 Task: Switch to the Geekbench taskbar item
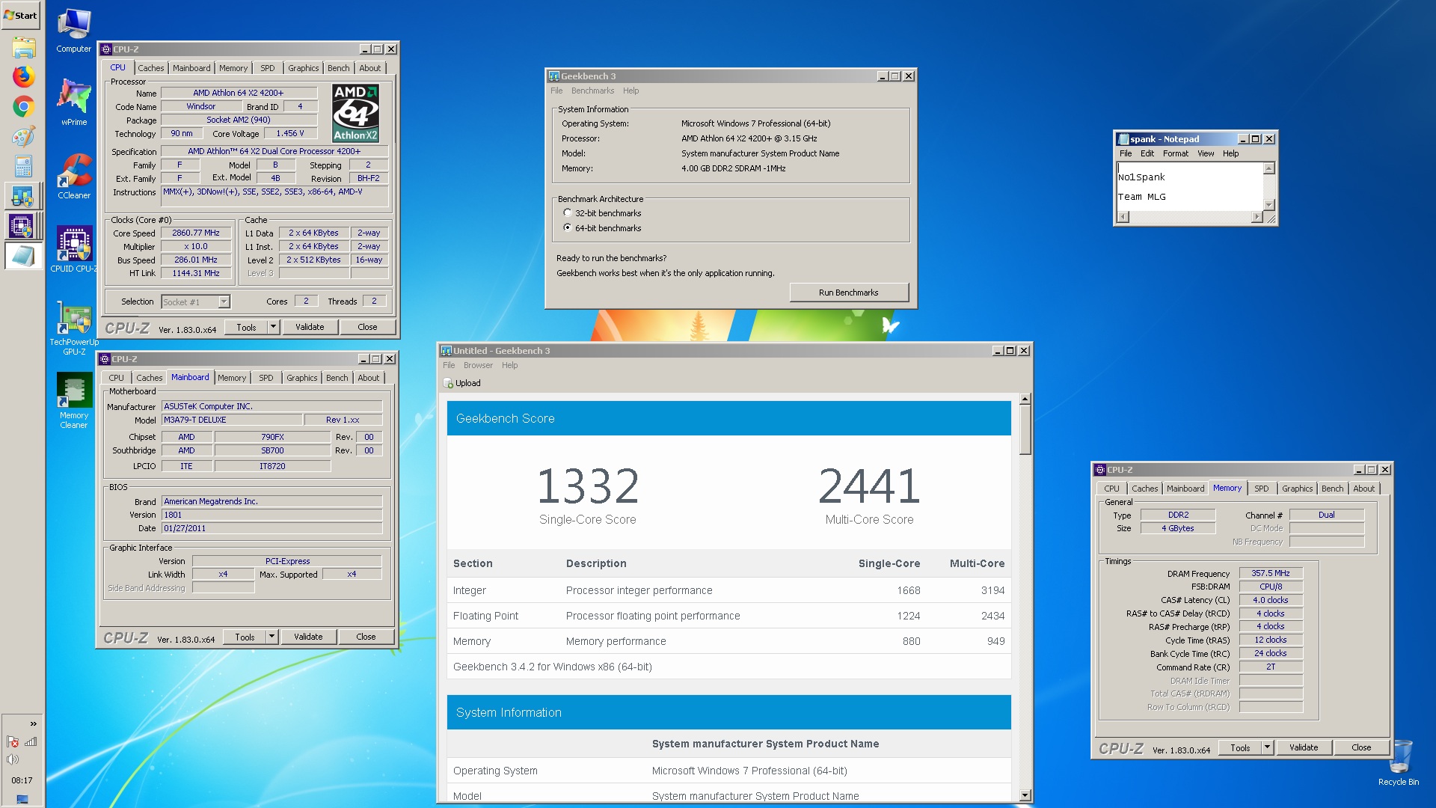(23, 197)
